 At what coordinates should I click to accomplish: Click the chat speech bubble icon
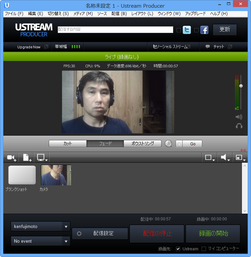208,47
